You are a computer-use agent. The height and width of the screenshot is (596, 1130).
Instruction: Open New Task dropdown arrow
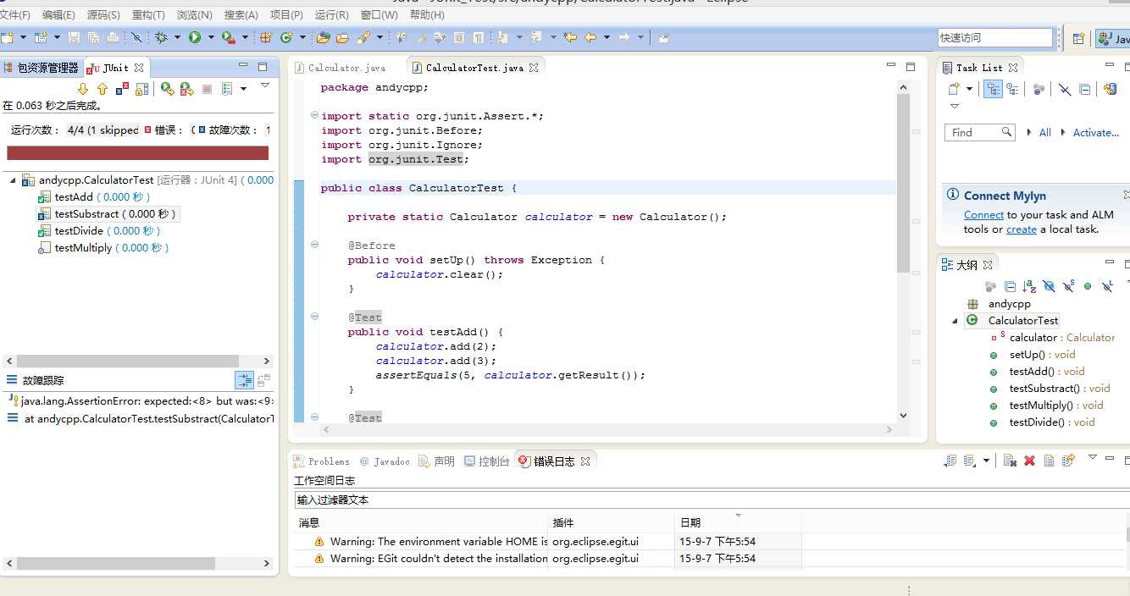[970, 89]
